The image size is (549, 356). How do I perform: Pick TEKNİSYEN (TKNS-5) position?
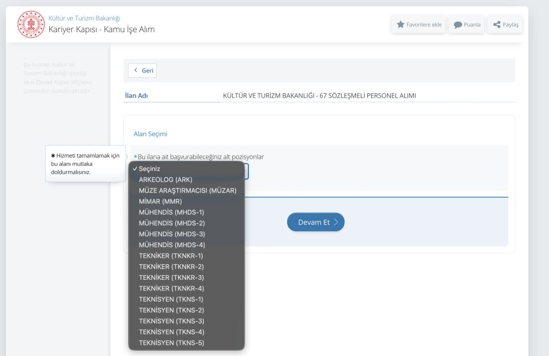pos(187,343)
